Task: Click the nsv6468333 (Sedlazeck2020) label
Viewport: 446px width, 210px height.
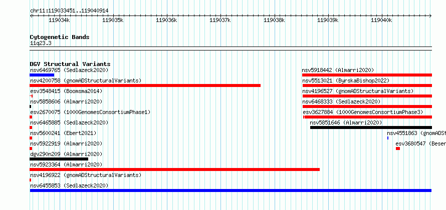Action: pos(341,101)
